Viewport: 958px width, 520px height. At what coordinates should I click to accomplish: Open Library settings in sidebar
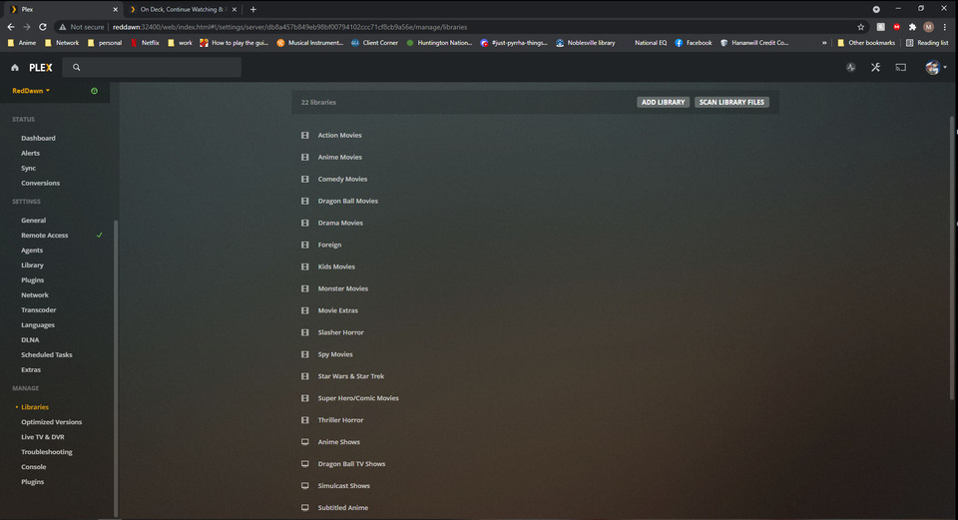point(32,265)
